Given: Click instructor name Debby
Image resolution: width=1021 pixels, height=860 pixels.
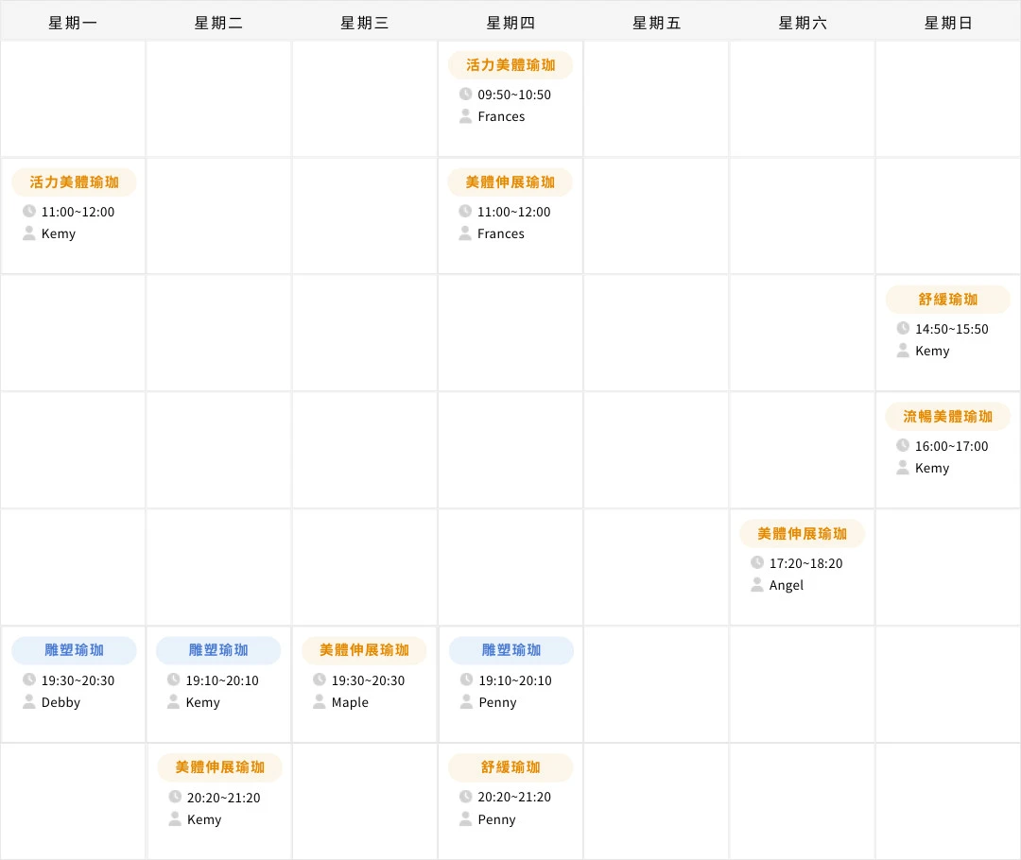Looking at the screenshot, I should tap(61, 702).
